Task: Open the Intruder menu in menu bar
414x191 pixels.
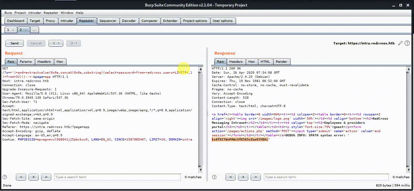Action: pos(35,13)
